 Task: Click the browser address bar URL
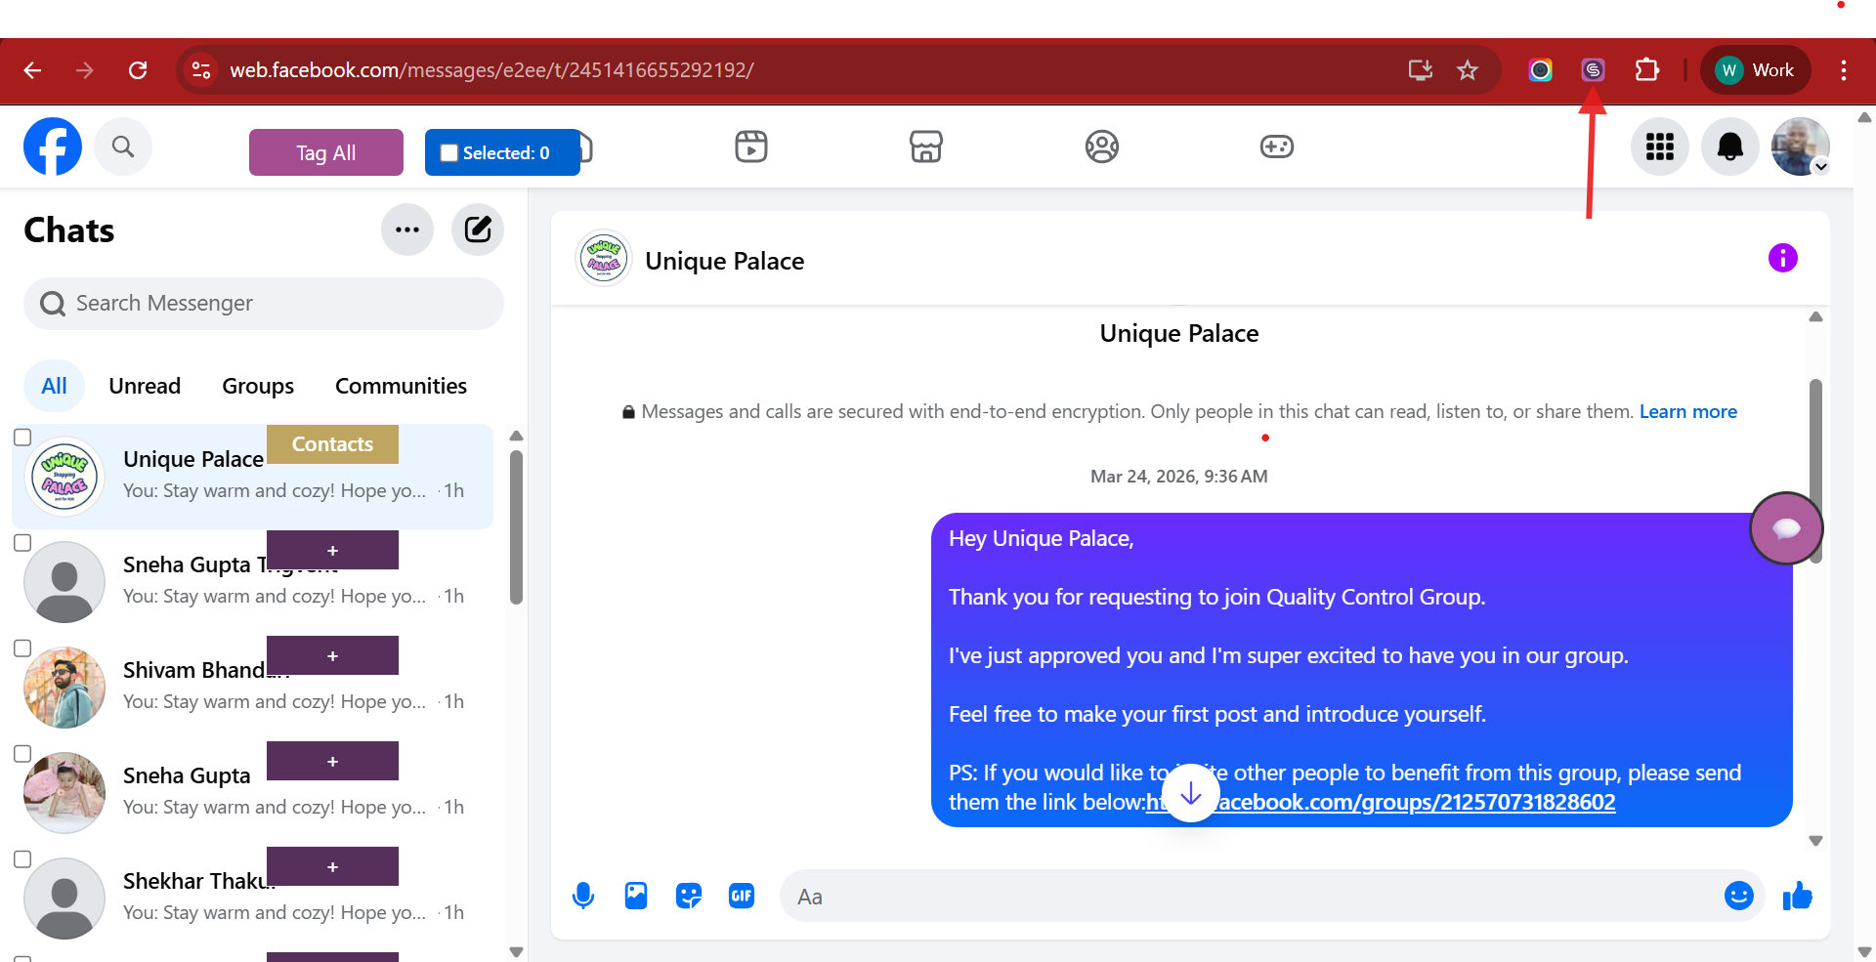tap(491, 70)
